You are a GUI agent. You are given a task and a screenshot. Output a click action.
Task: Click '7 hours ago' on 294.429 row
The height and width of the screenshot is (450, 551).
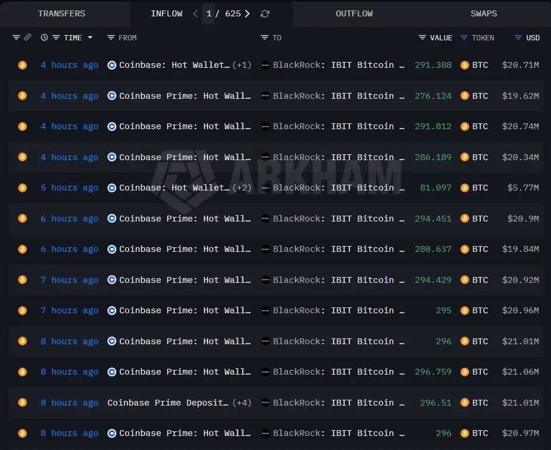point(69,280)
